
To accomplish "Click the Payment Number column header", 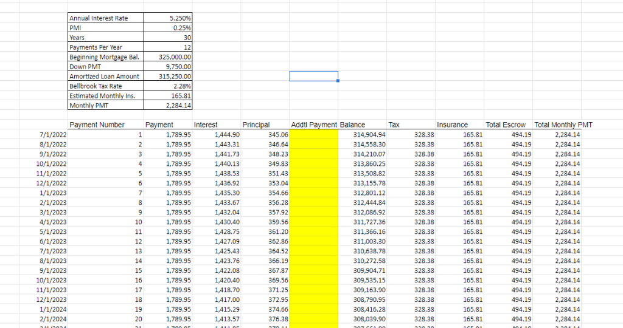I will coord(97,125).
